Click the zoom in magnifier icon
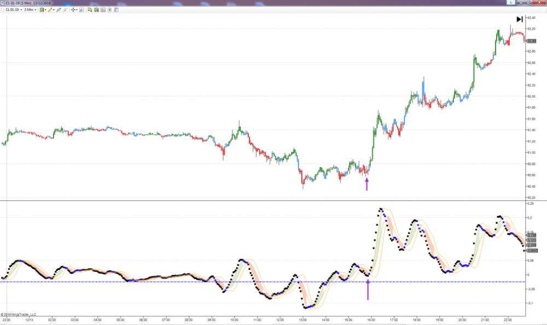The width and height of the screenshot is (547, 325). tap(59, 10)
